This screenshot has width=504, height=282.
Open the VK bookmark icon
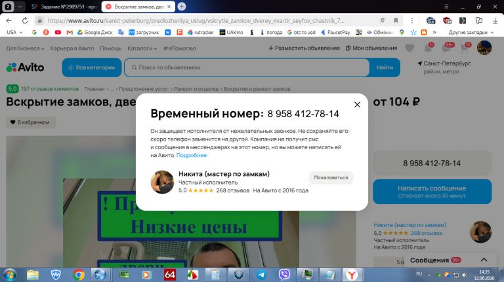coord(168,32)
